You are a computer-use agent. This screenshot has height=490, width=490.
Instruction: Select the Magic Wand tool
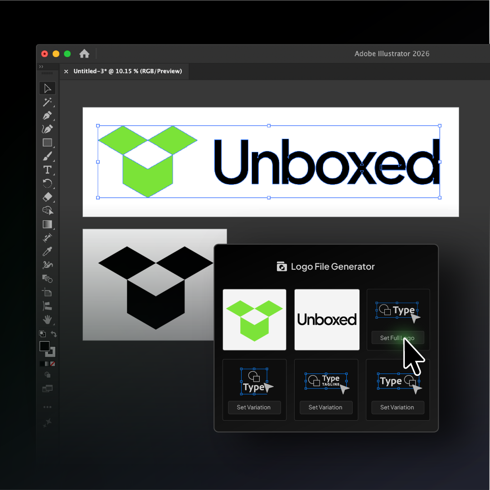[x=48, y=102]
